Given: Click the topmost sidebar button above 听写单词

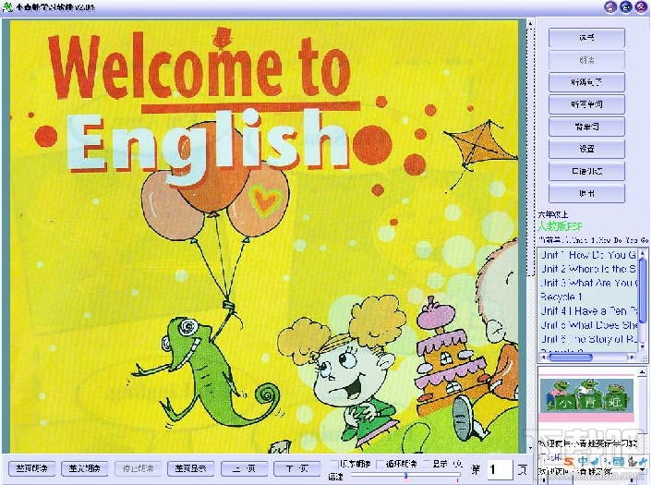Looking at the screenshot, I should 586,38.
